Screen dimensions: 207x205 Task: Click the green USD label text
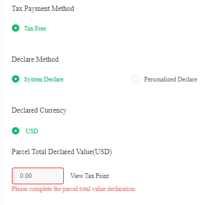coord(32,131)
